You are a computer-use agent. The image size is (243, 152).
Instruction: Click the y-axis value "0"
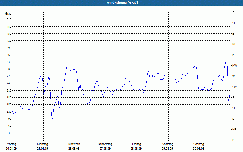pos(11,140)
